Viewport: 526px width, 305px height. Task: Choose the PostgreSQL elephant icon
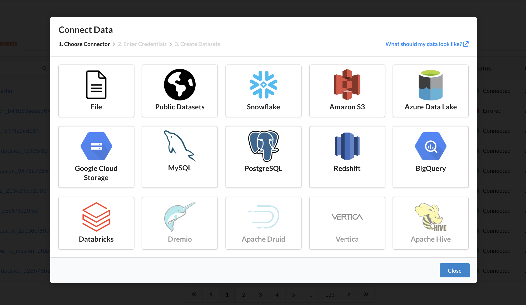264,146
